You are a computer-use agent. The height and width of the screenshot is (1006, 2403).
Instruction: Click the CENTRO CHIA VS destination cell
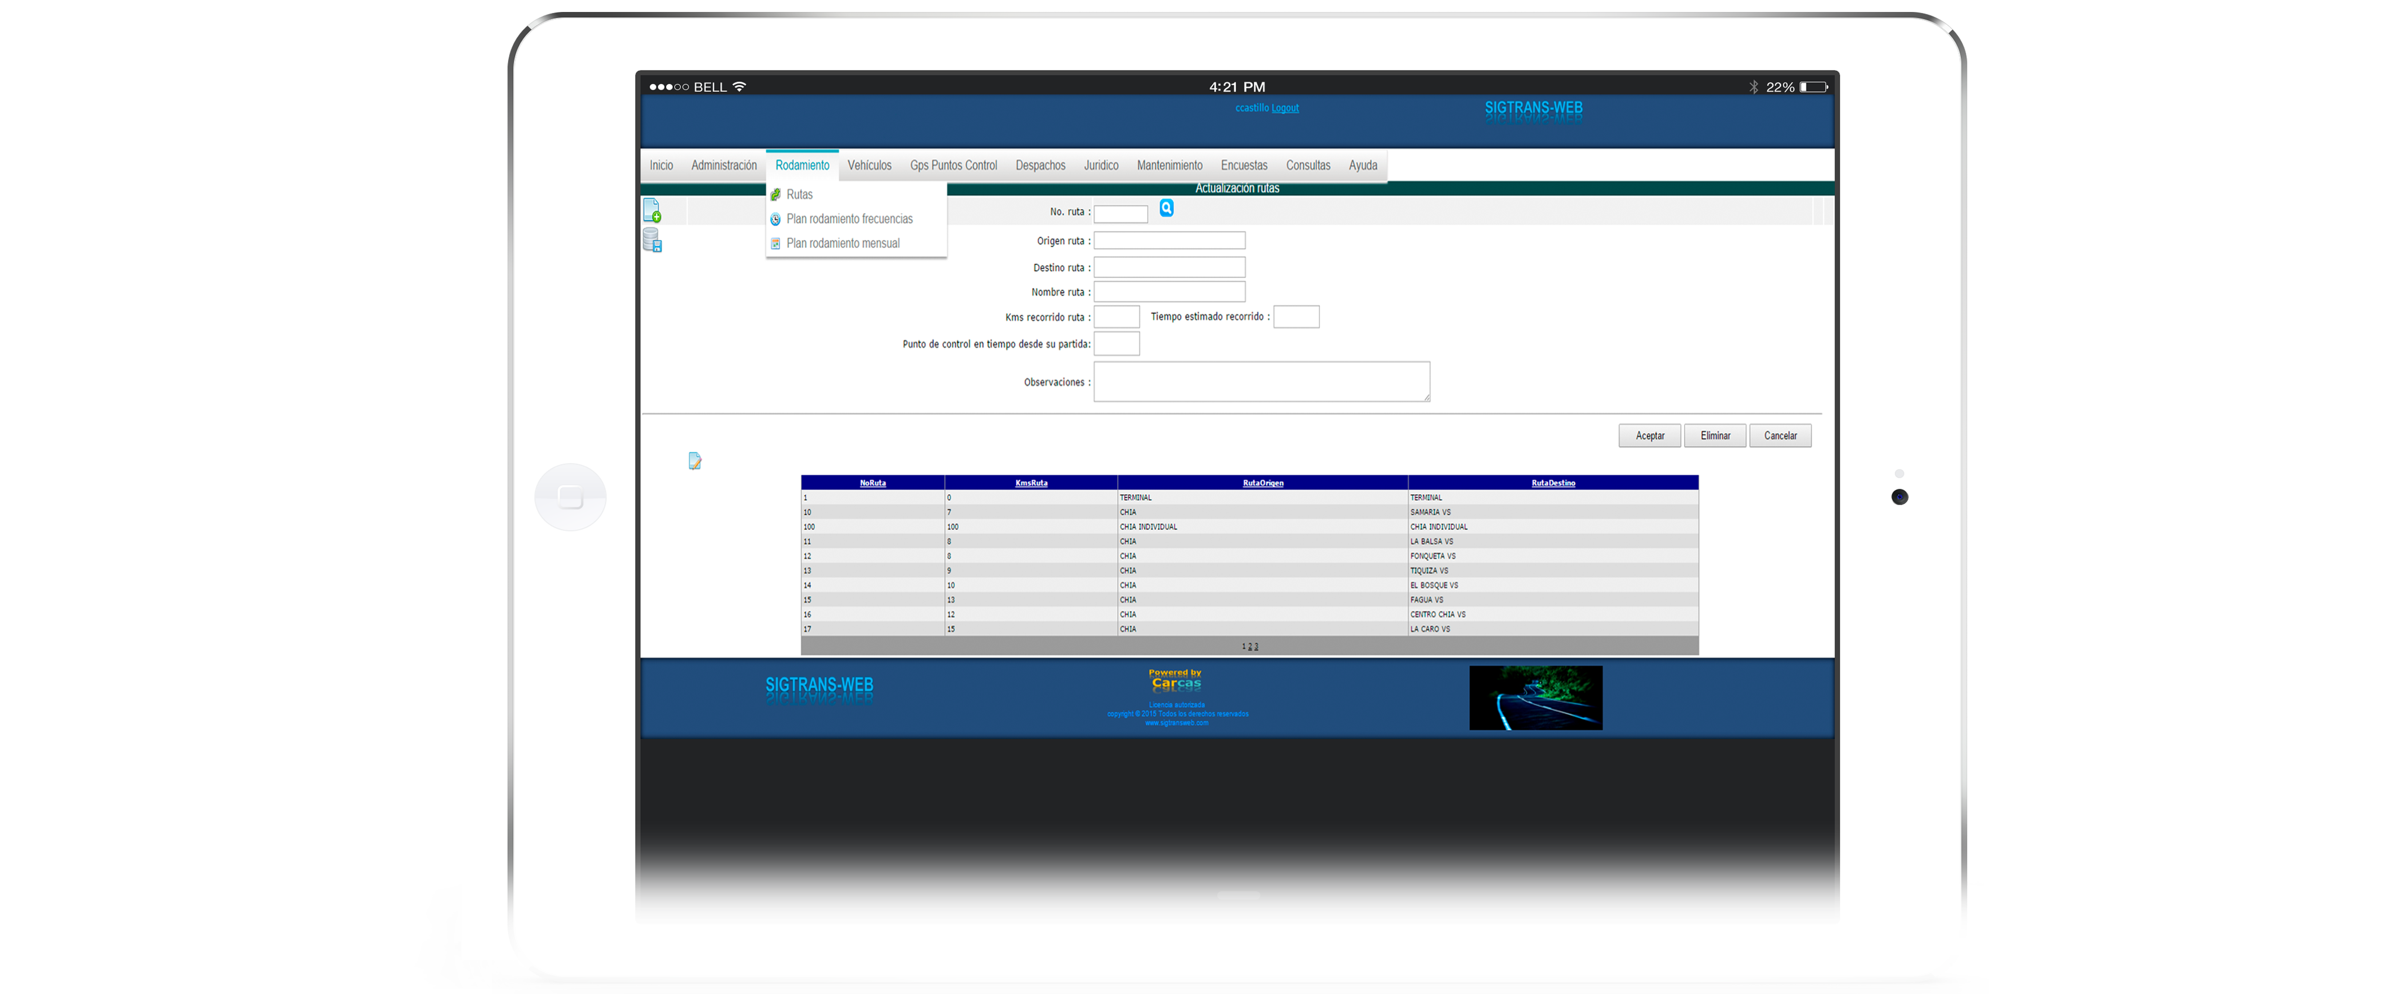[x=1552, y=614]
